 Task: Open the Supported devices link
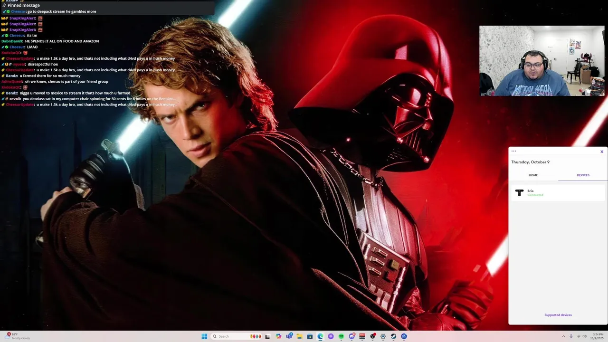558,315
